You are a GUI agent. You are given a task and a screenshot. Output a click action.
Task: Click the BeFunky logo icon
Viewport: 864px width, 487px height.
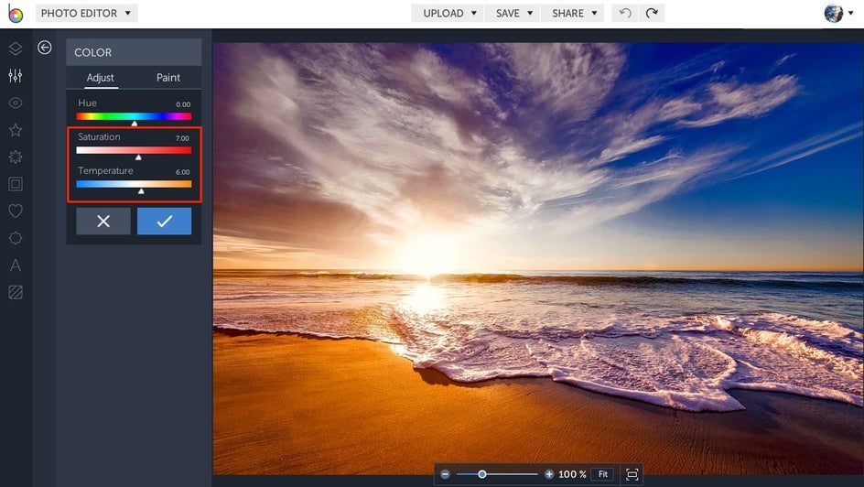[16, 13]
